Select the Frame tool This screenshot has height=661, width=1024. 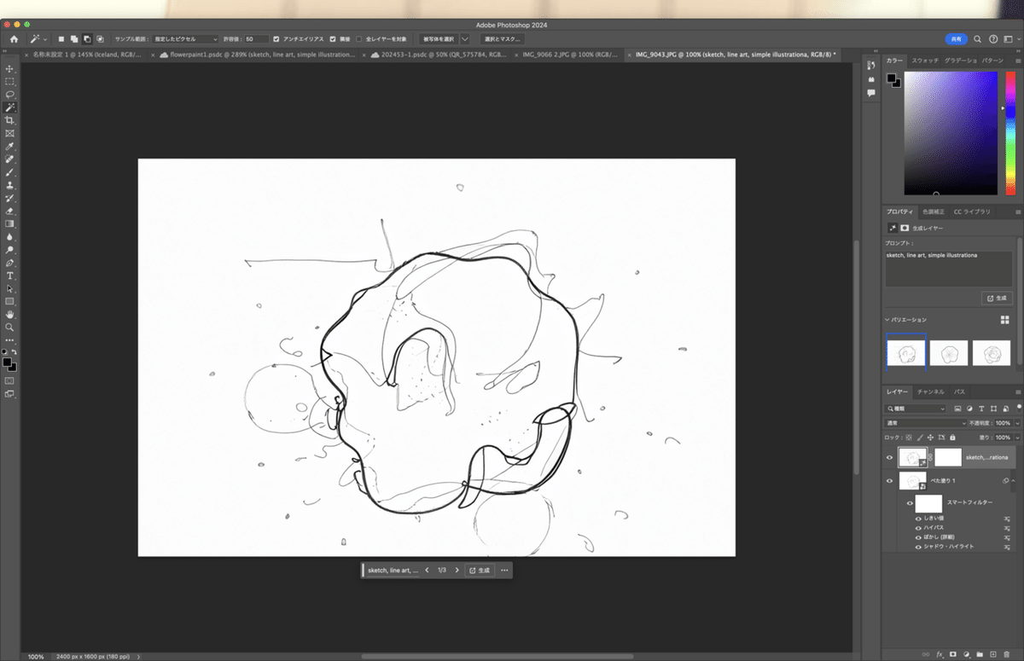[x=10, y=134]
